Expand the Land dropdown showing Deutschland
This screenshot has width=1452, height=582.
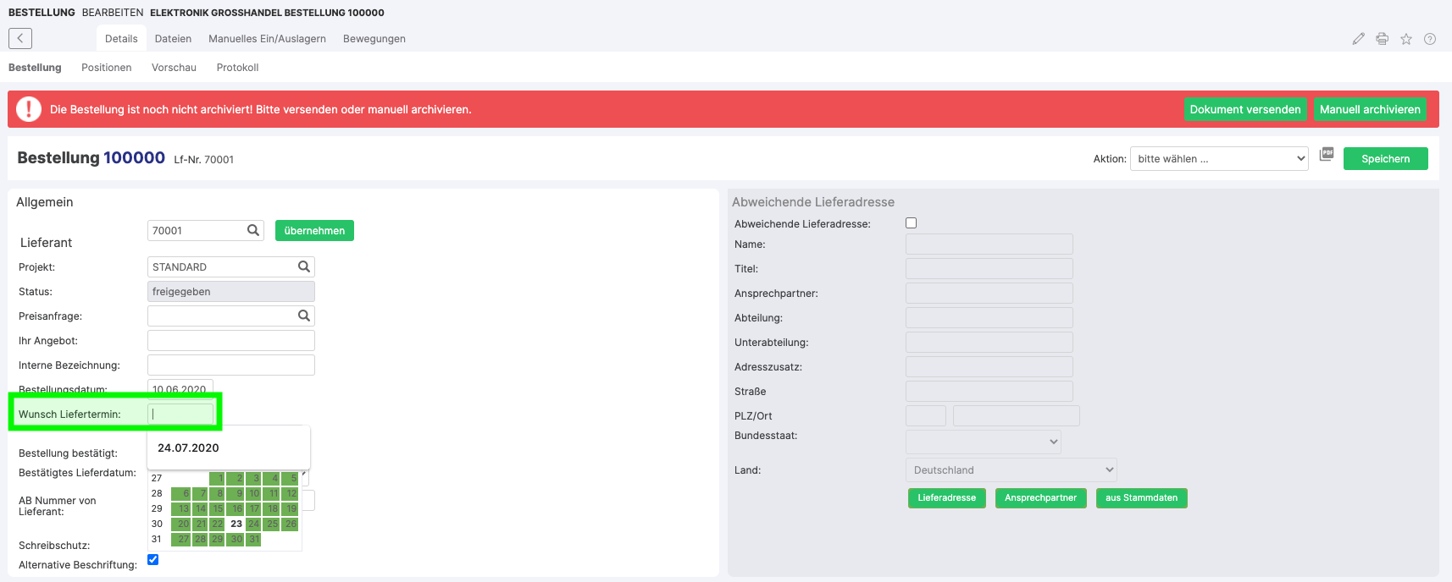(x=1011, y=470)
